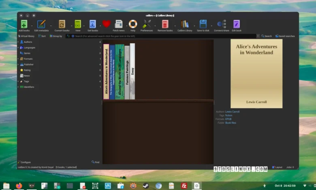Focus the main search input field
316x190 pixels.
pyautogui.click(x=165, y=36)
